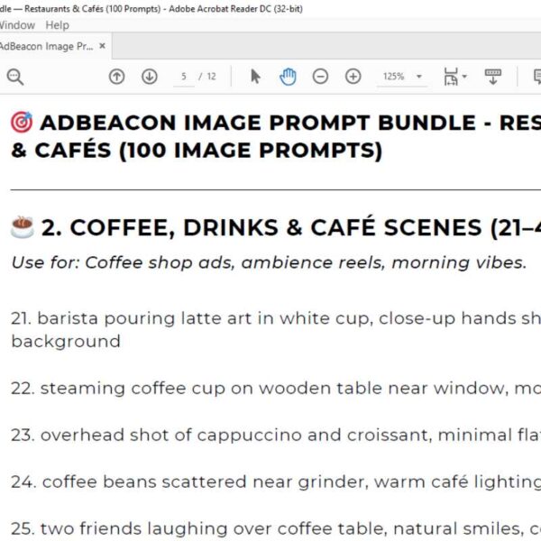Screen dimensions: 541x541
Task: Open the comment tool at toolbar edge
Action: pos(536,78)
